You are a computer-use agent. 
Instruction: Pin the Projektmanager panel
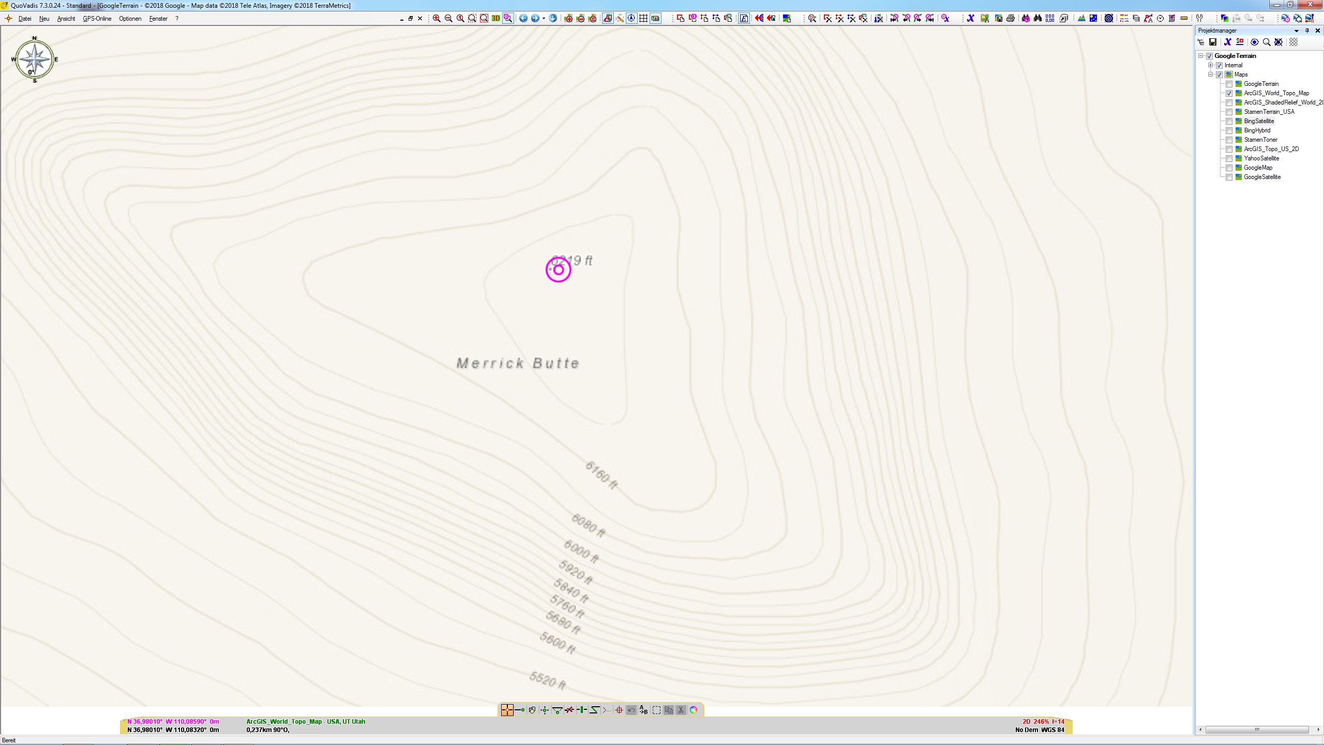point(1307,31)
